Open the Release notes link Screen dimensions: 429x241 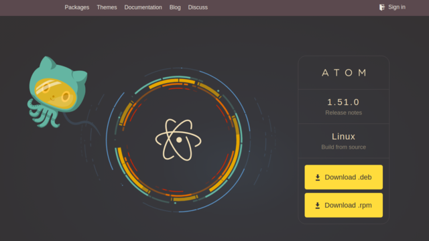click(343, 112)
